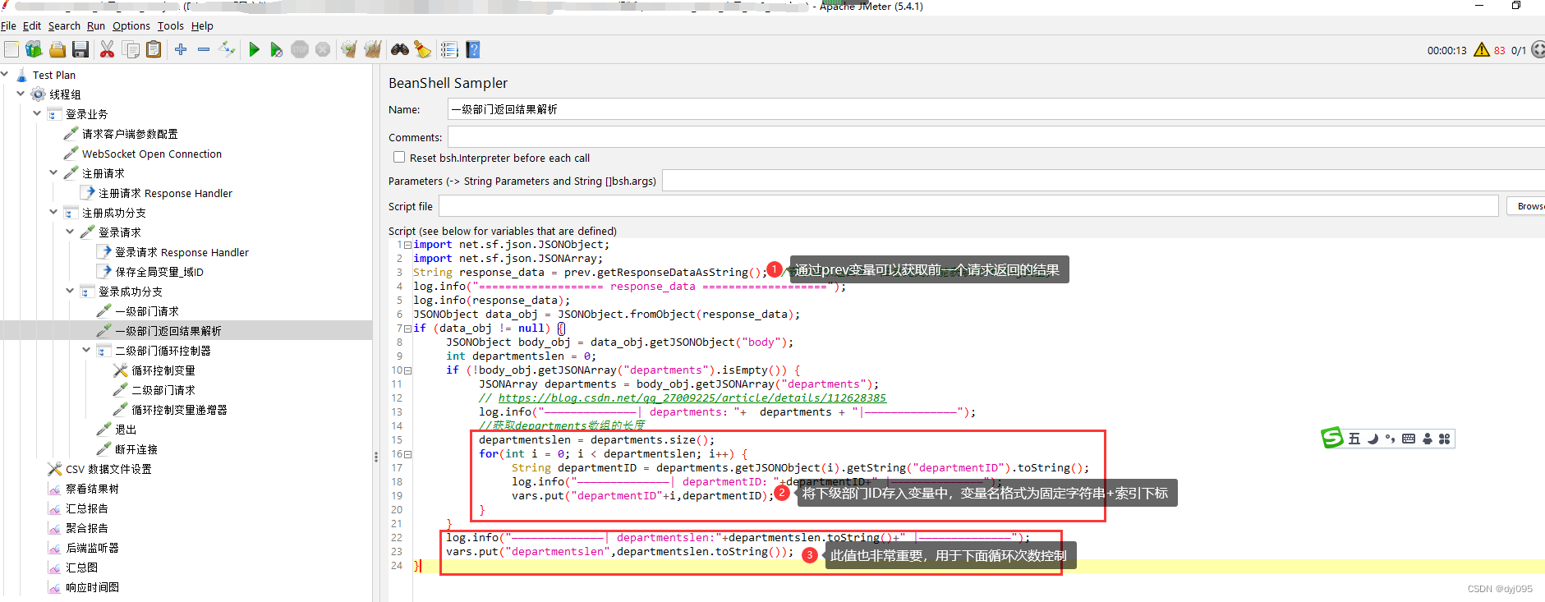Select the 察看结果树 listener item
Image resolution: width=1545 pixels, height=602 pixels.
pos(92,489)
